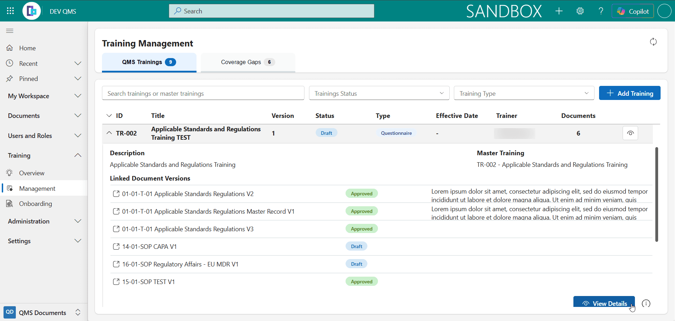Open the app launcher waffle icon
675x321 pixels.
pos(10,11)
